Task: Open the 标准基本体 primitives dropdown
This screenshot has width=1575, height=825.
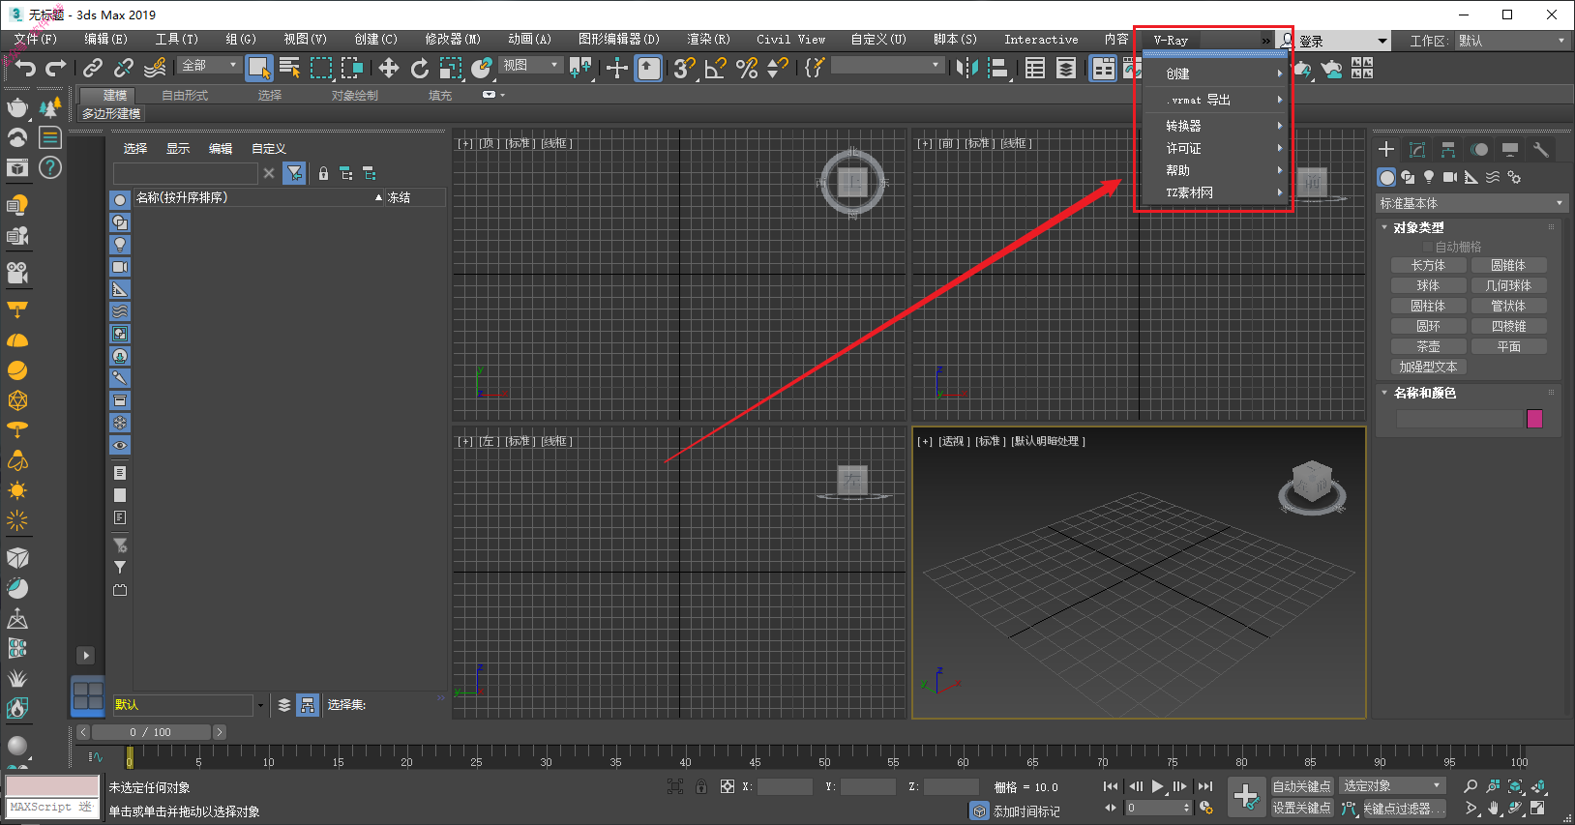Action: coord(1471,203)
